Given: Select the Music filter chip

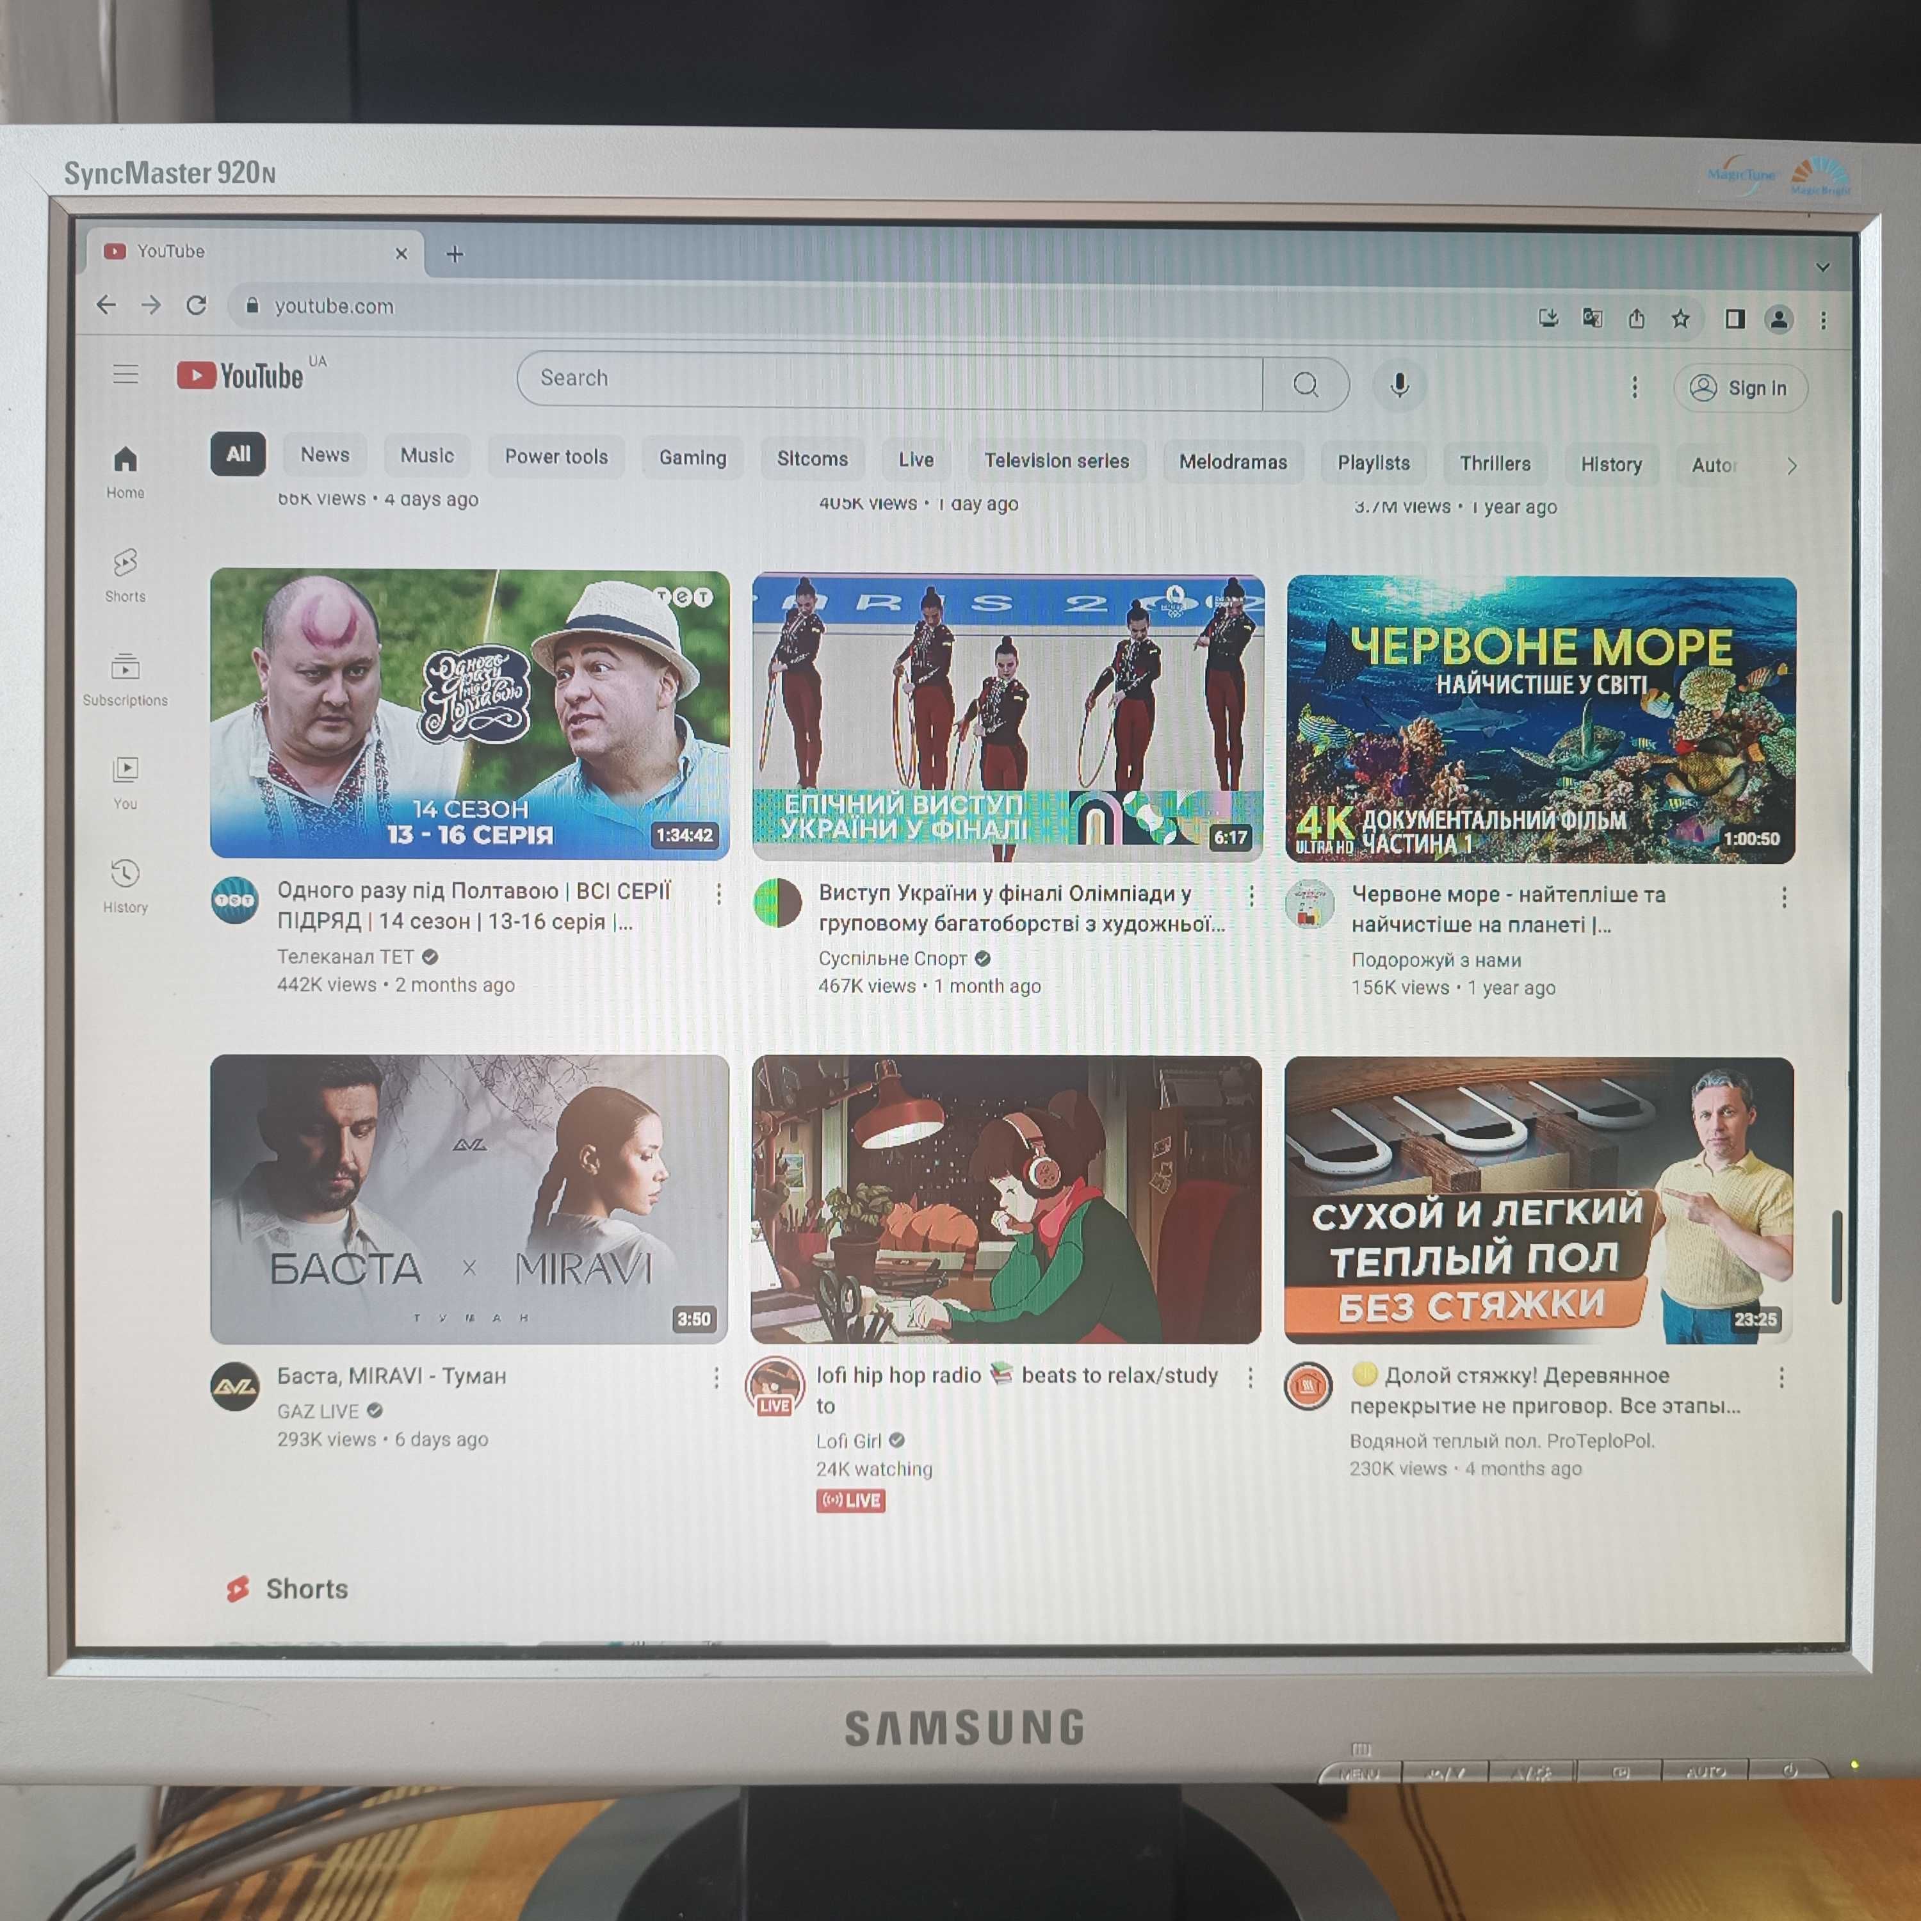Looking at the screenshot, I should pos(426,455).
